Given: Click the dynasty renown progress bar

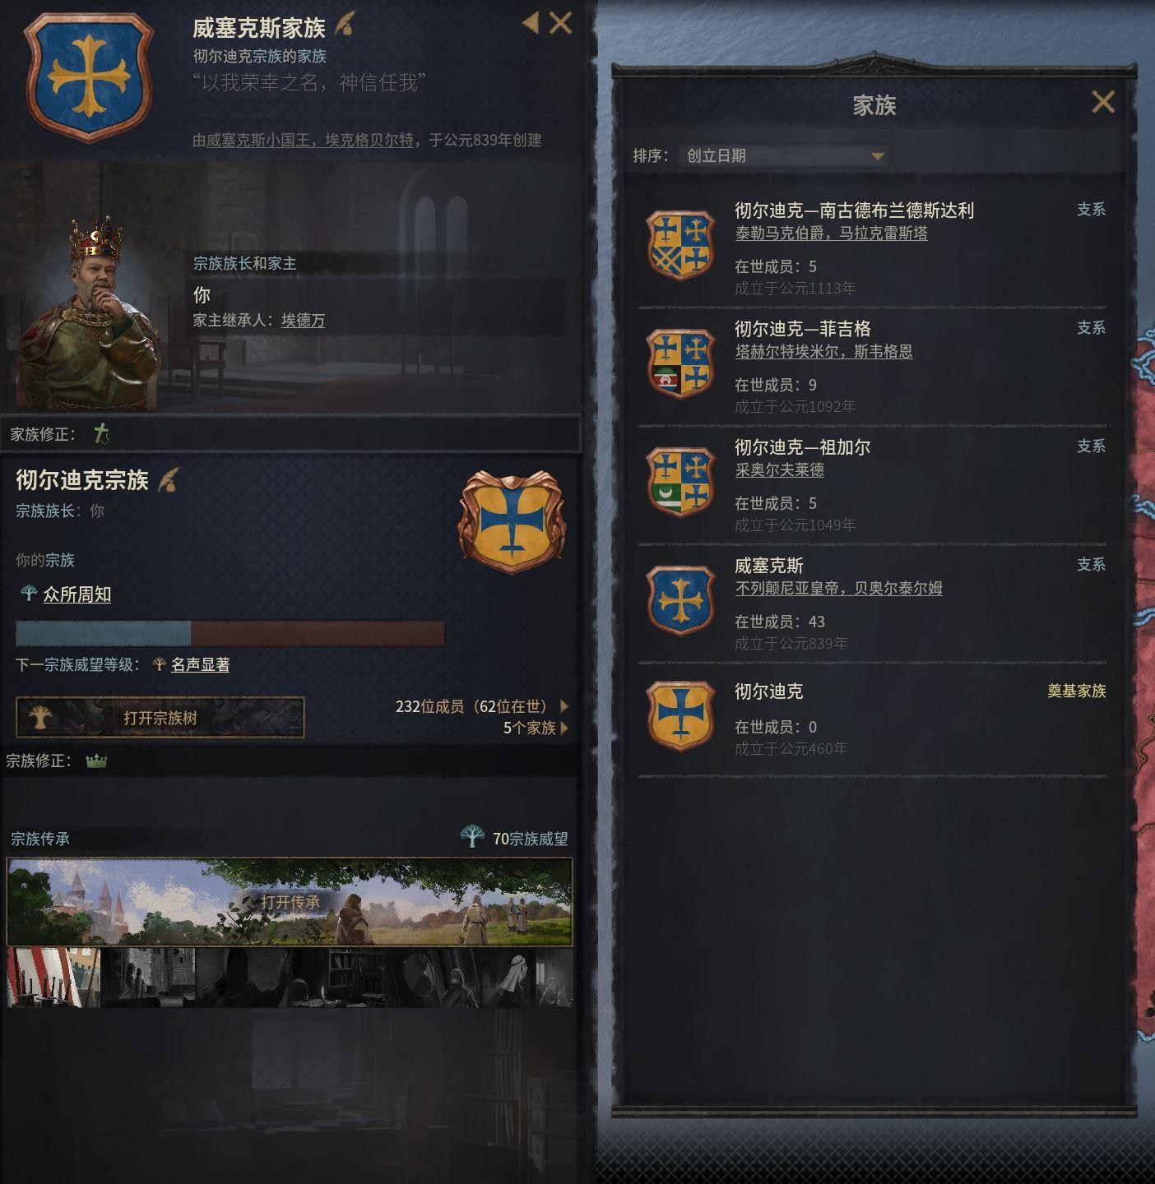Looking at the screenshot, I should point(230,633).
